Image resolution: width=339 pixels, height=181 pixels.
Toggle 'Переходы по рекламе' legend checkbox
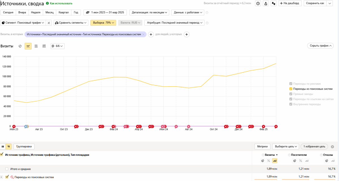[291, 84]
